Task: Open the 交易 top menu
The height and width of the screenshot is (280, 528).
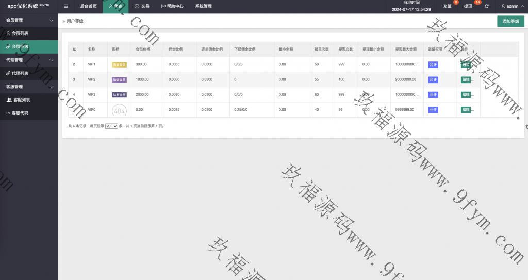Action: tap(142, 7)
